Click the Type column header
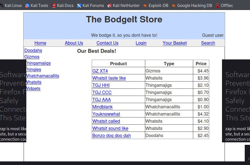Viewport: 250px width, 165px height. point(169,64)
